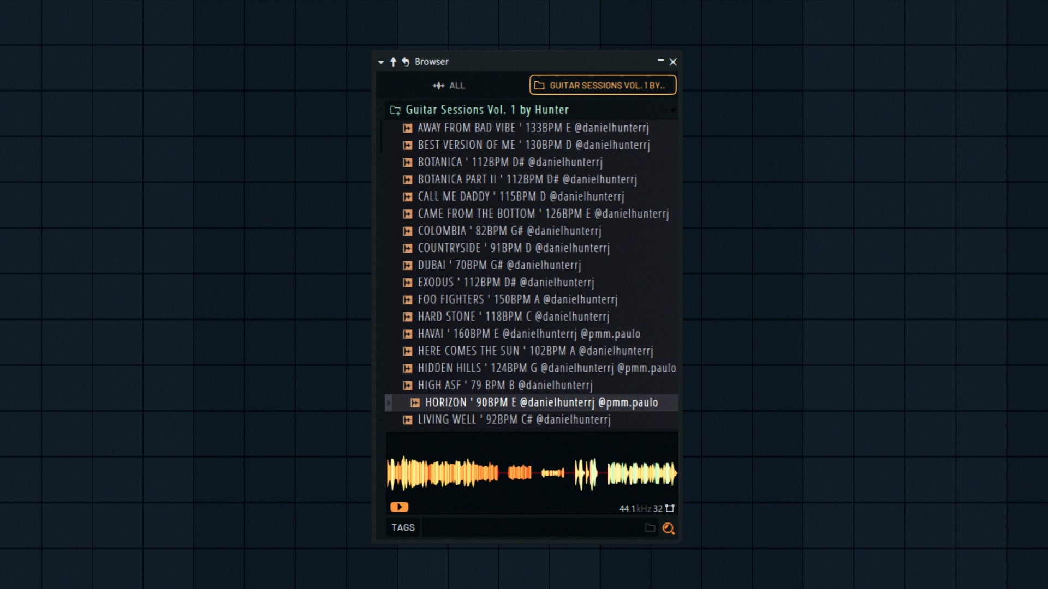Switch to the ALL browser tab

(449, 86)
